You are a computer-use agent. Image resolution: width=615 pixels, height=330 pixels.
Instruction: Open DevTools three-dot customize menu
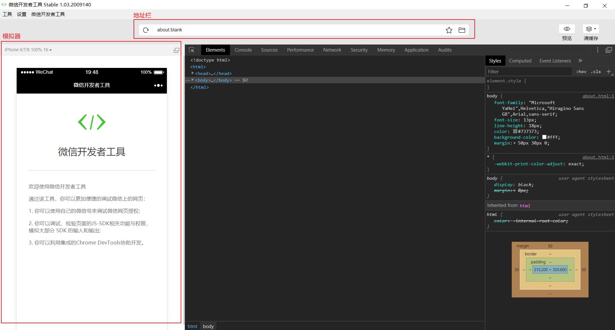598,50
